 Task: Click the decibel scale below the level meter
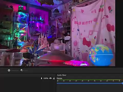pos(89,81)
